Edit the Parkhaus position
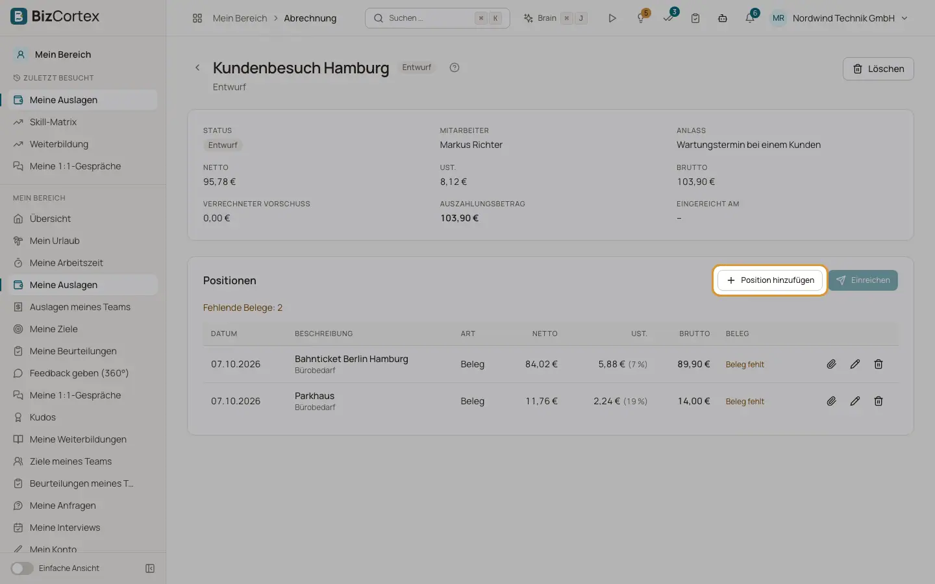Viewport: 935px width, 584px height. coord(855,401)
